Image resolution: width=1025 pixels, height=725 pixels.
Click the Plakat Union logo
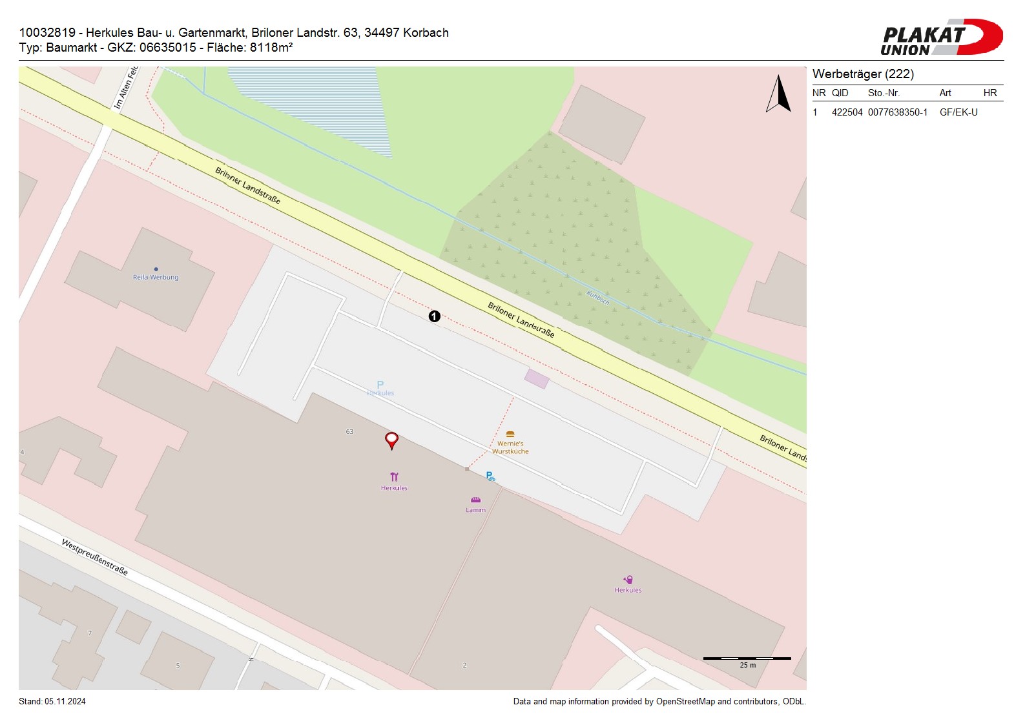(x=941, y=37)
